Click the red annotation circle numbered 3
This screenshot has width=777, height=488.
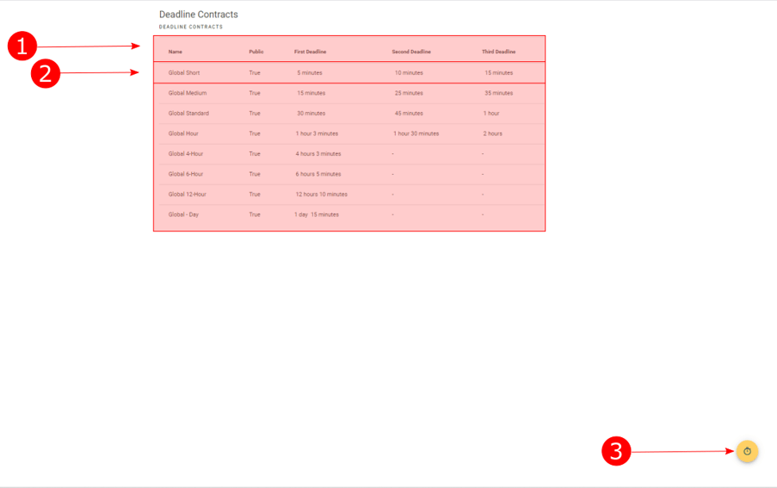coord(616,451)
